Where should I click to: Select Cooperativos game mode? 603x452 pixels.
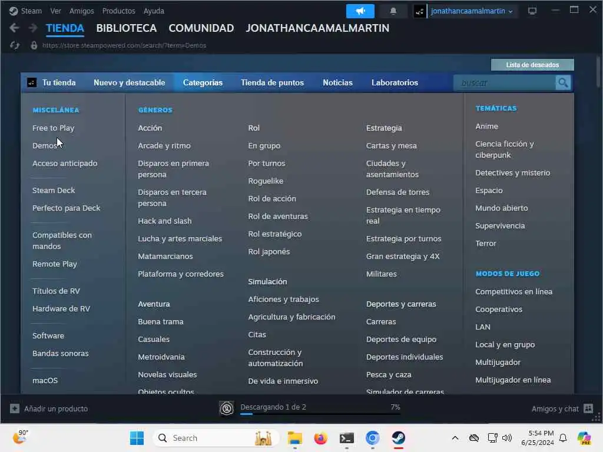click(x=499, y=310)
